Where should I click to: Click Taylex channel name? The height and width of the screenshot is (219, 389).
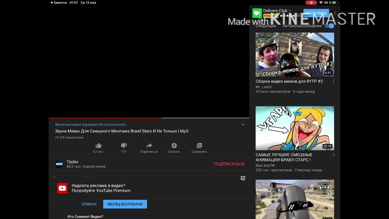[72, 162]
